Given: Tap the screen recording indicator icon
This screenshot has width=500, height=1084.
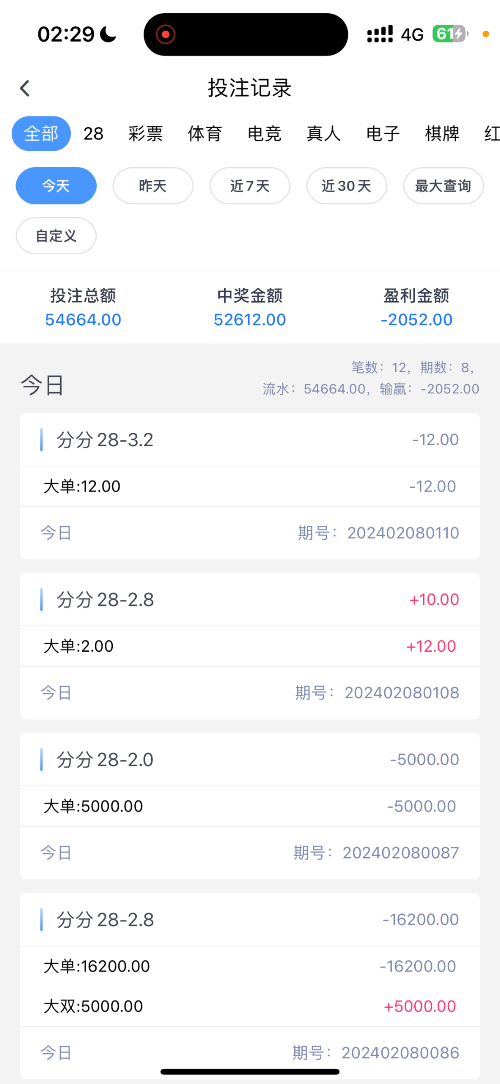Looking at the screenshot, I should click(166, 34).
